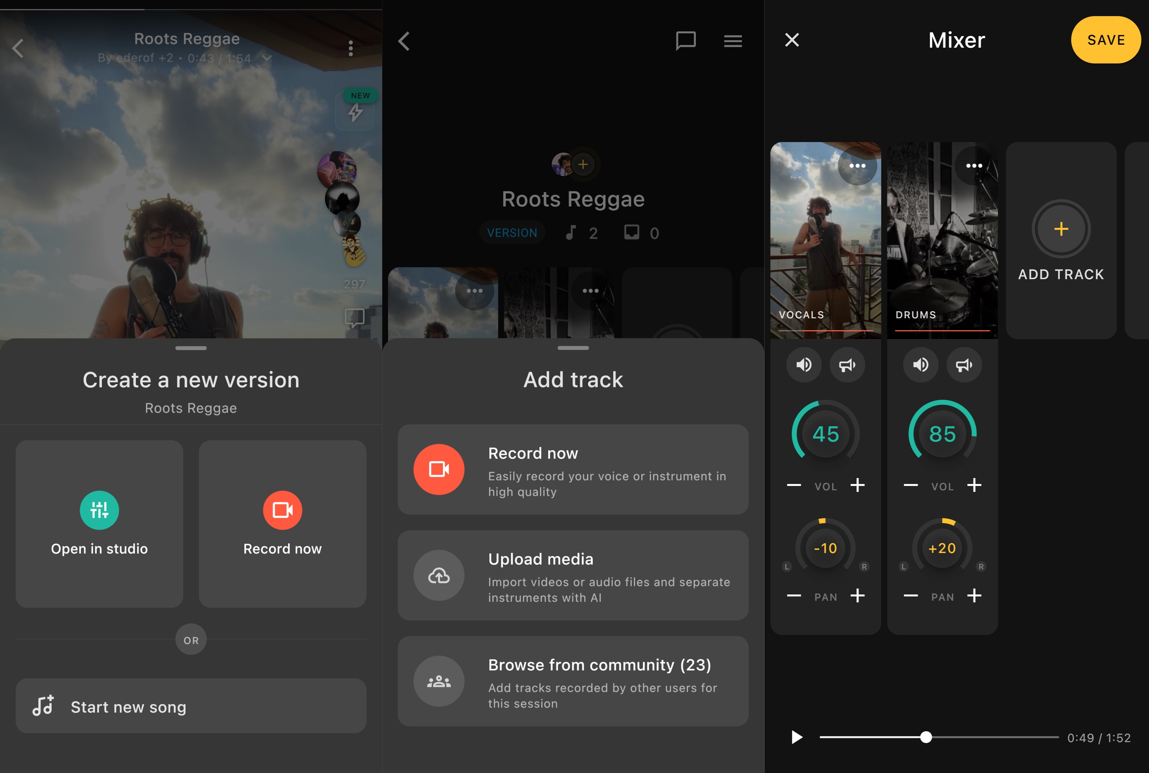This screenshot has width=1149, height=773.
Task: Toggle mute speaker on Drums track
Action: tap(920, 365)
